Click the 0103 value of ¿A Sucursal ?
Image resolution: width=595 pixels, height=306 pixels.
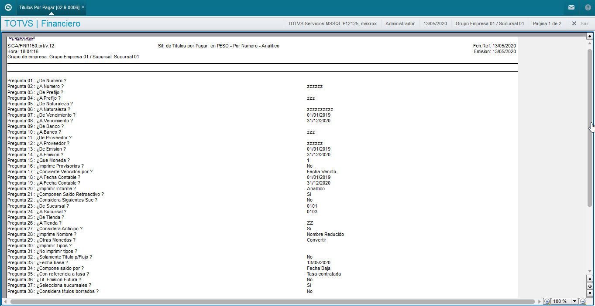click(x=312, y=212)
